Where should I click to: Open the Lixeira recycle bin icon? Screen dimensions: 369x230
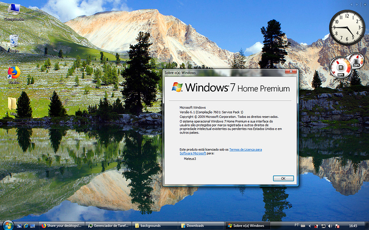pyautogui.click(x=14, y=43)
